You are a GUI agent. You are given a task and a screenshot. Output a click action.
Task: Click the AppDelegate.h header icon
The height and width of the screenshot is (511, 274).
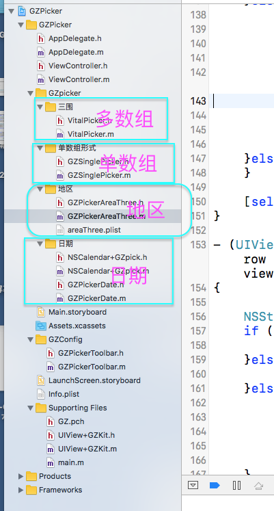tap(41, 38)
